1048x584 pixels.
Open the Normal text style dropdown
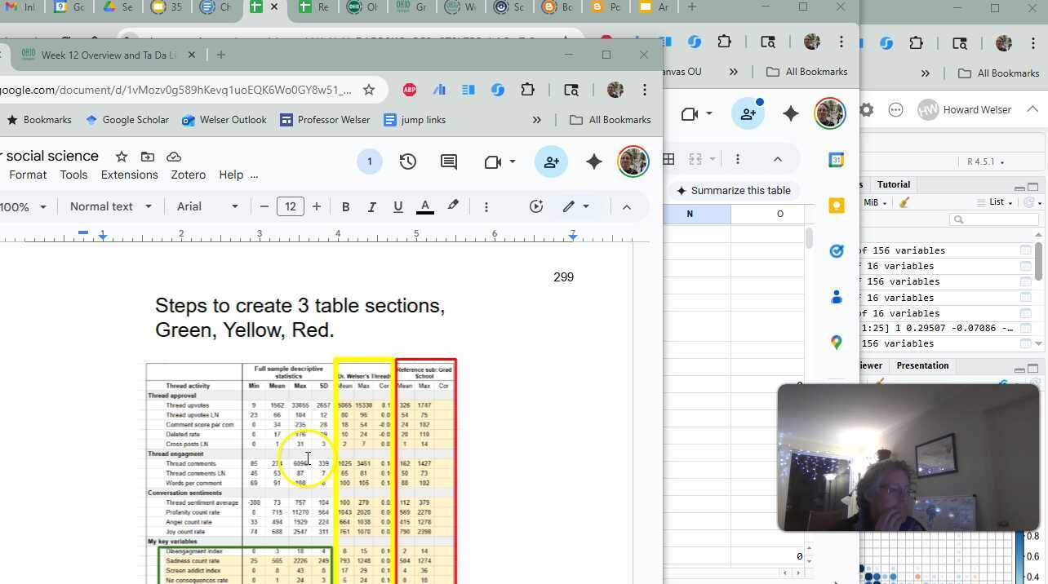[111, 207]
